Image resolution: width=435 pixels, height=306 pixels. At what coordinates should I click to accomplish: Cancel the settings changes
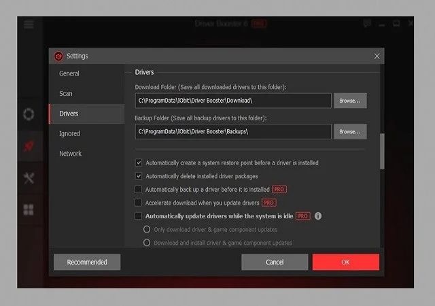[x=275, y=262]
